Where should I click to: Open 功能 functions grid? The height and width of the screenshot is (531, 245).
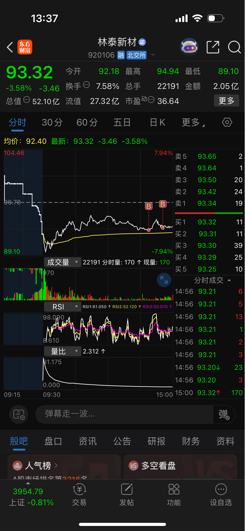pyautogui.click(x=174, y=495)
